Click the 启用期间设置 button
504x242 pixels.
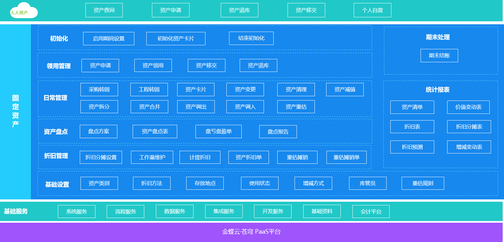point(109,39)
